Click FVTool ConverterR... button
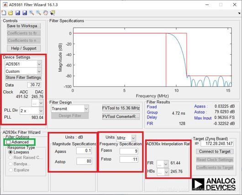Viewport: 242px width, 195px height. tap(121, 117)
